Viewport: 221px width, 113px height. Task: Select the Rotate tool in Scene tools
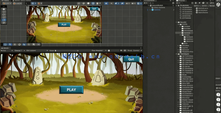pyautogui.click(x=4, y=15)
